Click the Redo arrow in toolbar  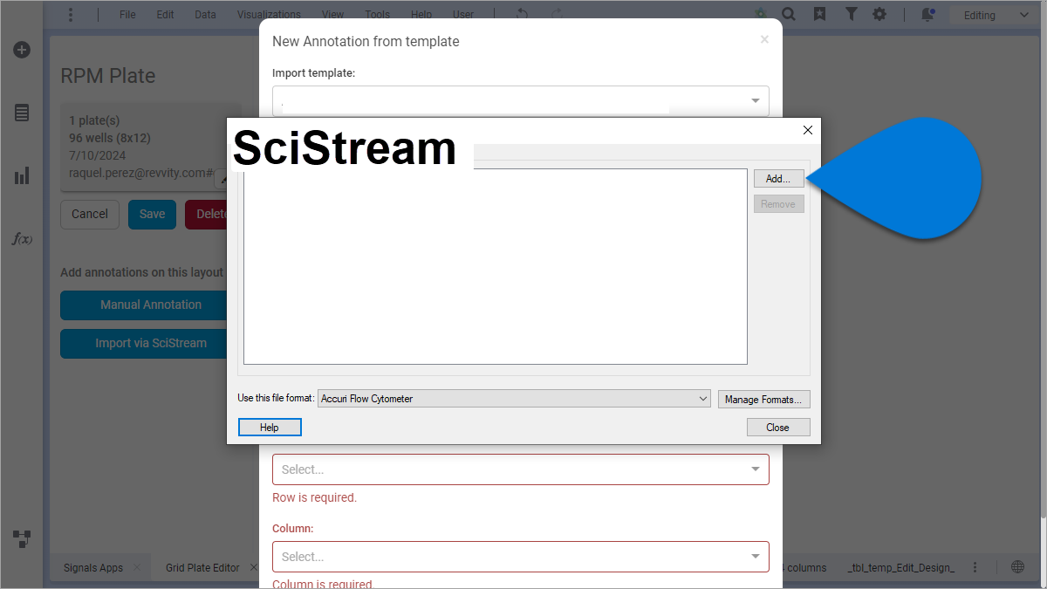pyautogui.click(x=558, y=15)
